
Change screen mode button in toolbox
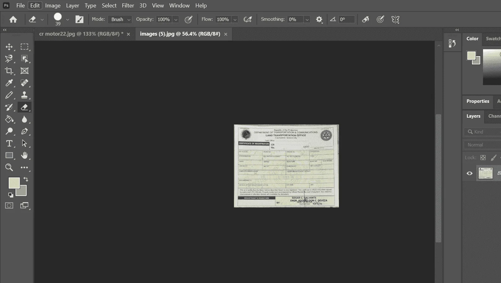click(24, 205)
